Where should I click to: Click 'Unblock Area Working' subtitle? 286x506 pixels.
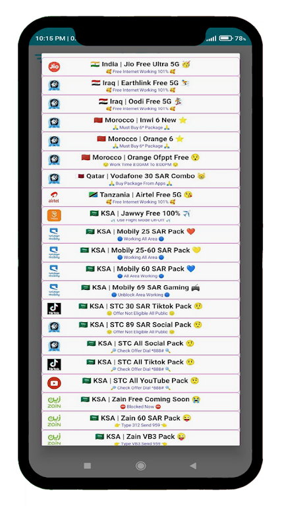coord(141,295)
